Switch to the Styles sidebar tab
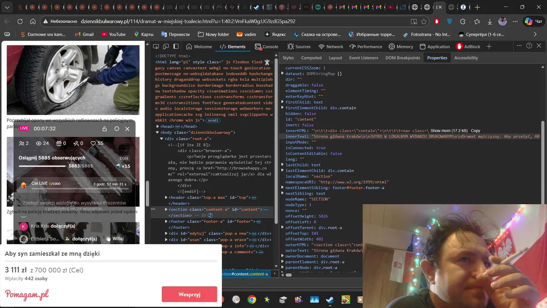The height and width of the screenshot is (308, 547). (288, 58)
